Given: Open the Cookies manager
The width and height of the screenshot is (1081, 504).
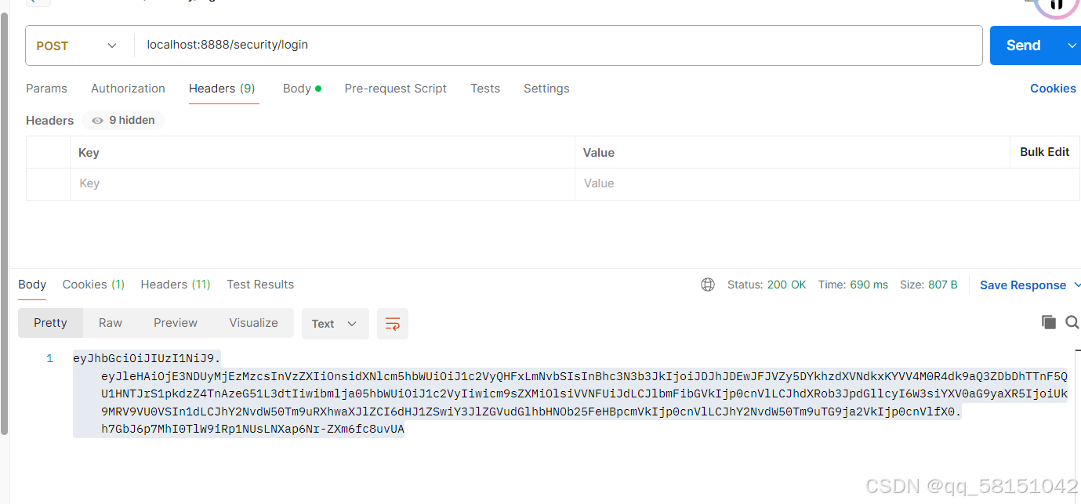Looking at the screenshot, I should click(1053, 88).
